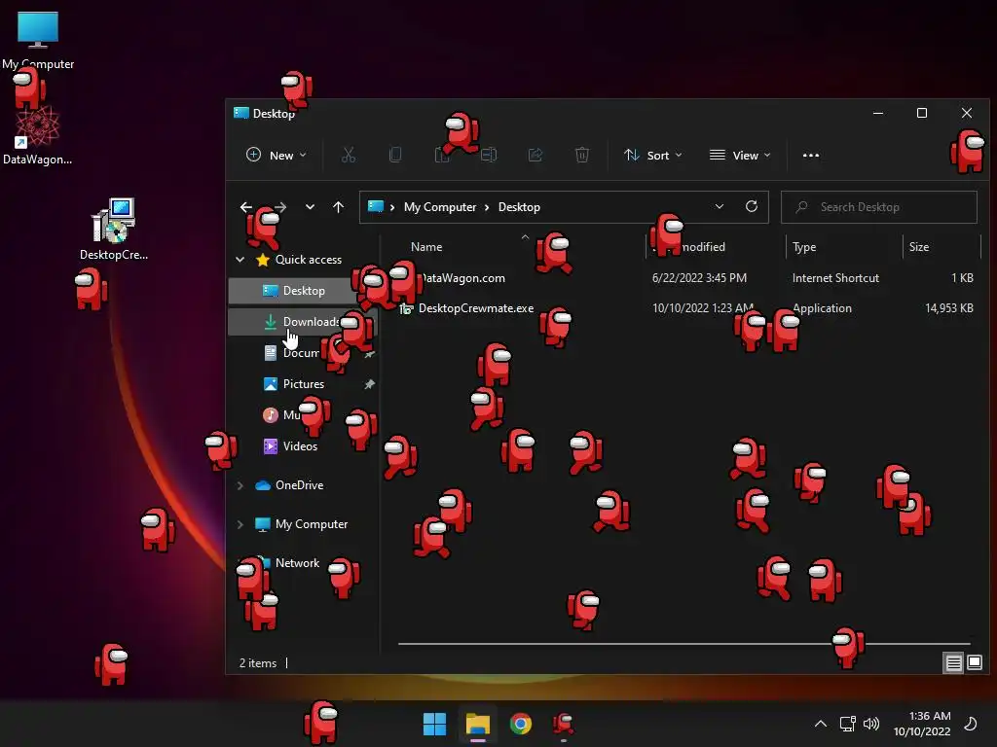The image size is (997, 747).
Task: Select Videos in navigation pane
Action: (x=300, y=446)
